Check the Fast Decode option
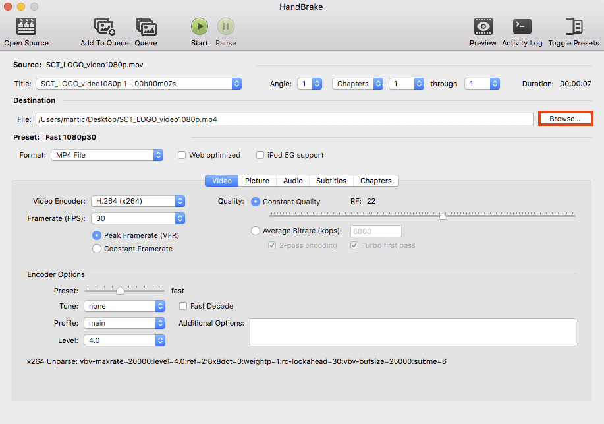This screenshot has height=424, width=604. (183, 306)
